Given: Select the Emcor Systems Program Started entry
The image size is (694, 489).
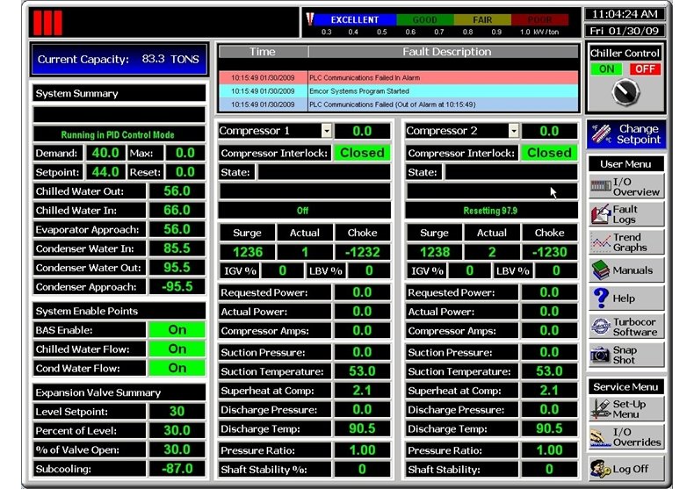Looking at the screenshot, I should [399, 90].
